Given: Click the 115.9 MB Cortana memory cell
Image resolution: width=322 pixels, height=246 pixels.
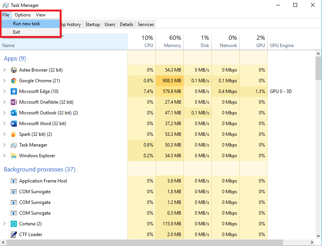Looking at the screenshot, I should coord(170,224).
